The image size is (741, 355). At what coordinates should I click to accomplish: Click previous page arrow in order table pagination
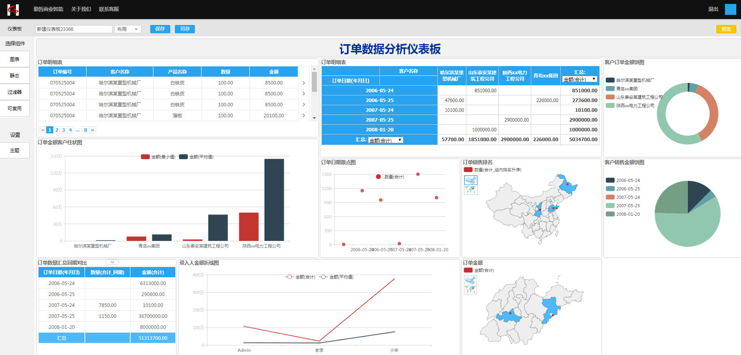click(43, 130)
